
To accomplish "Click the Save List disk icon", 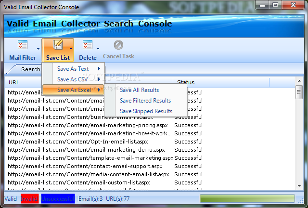I will (58, 45).
